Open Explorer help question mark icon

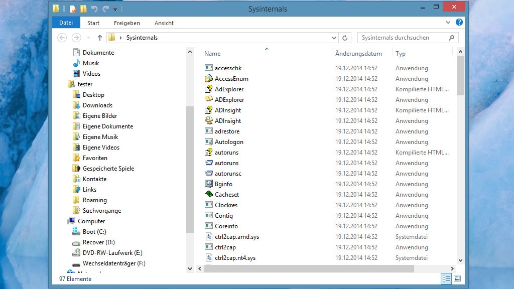[x=459, y=22]
